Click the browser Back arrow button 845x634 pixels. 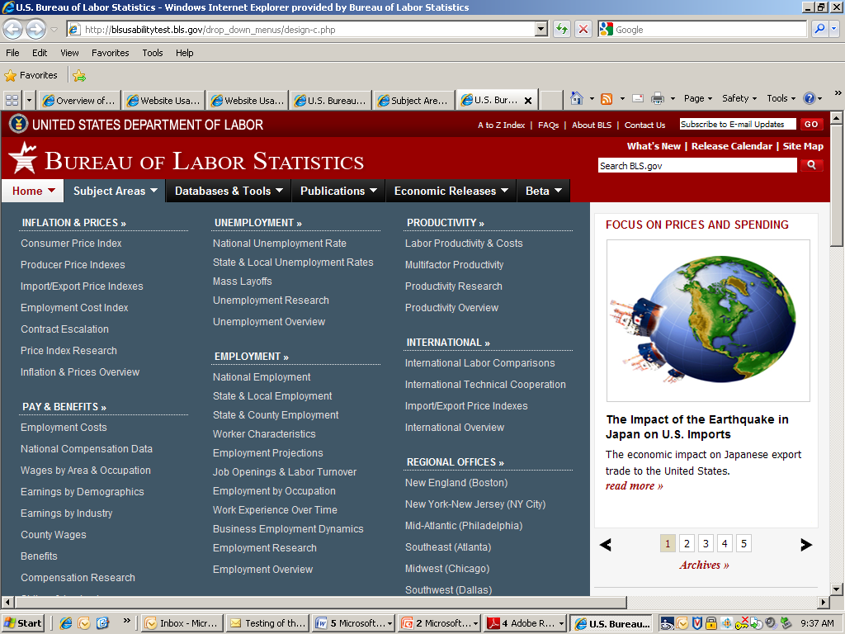pyautogui.click(x=13, y=29)
